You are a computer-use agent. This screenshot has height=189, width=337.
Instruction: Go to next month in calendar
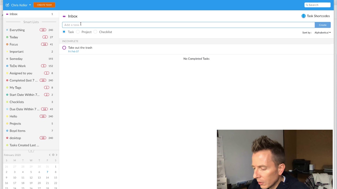point(56,155)
